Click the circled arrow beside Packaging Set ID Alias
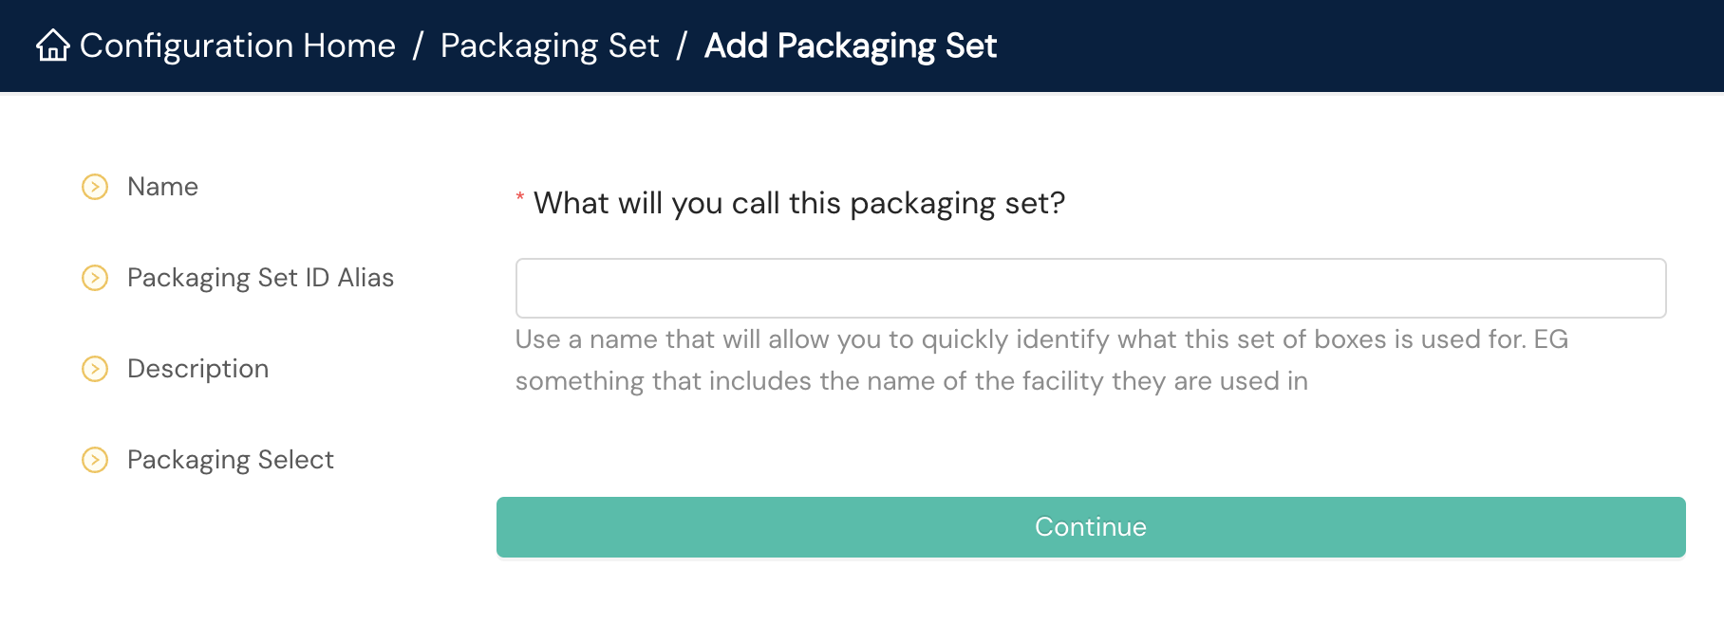Image resolution: width=1724 pixels, height=622 pixels. coord(95,279)
